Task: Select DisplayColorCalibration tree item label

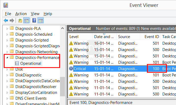Action: click(x=36, y=93)
